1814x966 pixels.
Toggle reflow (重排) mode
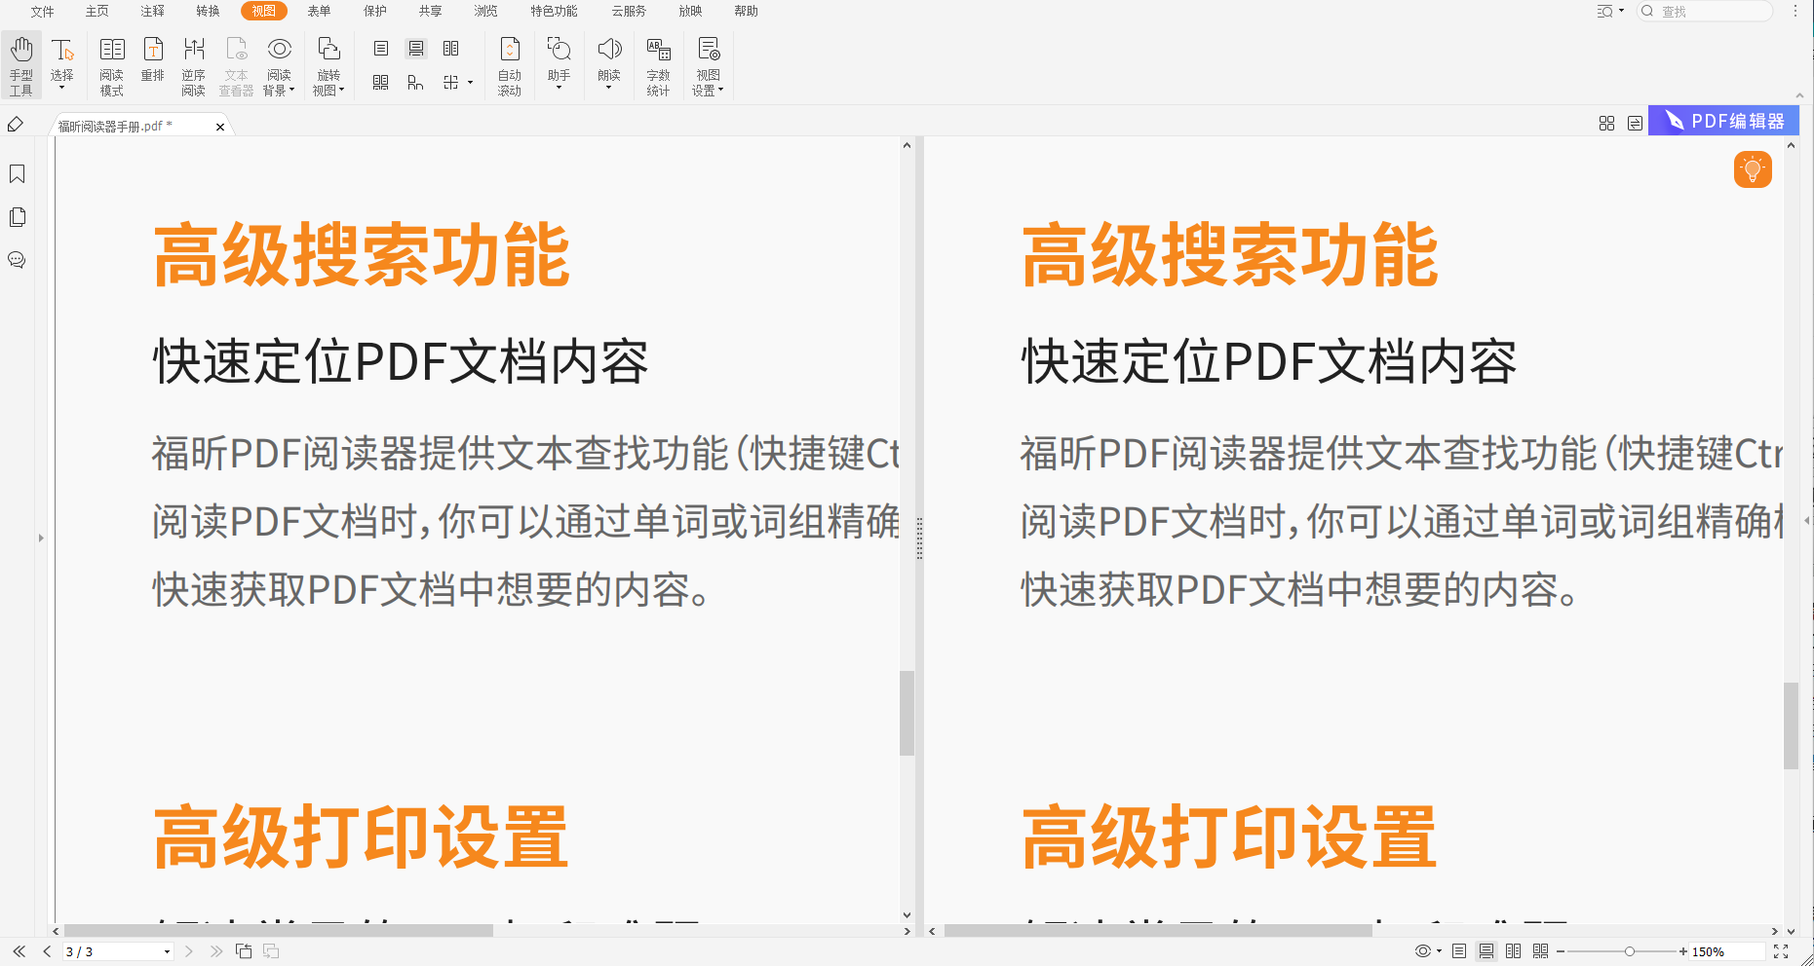tap(153, 64)
